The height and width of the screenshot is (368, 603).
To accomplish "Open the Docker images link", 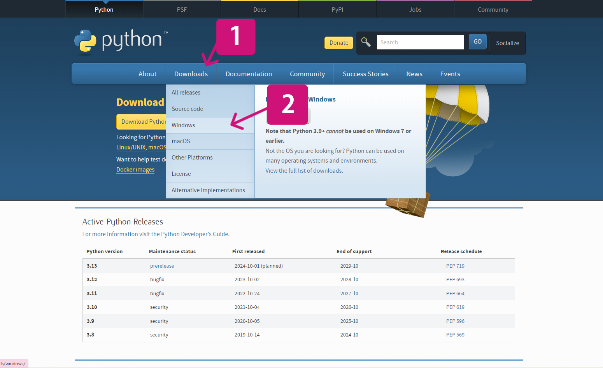I will pos(135,170).
